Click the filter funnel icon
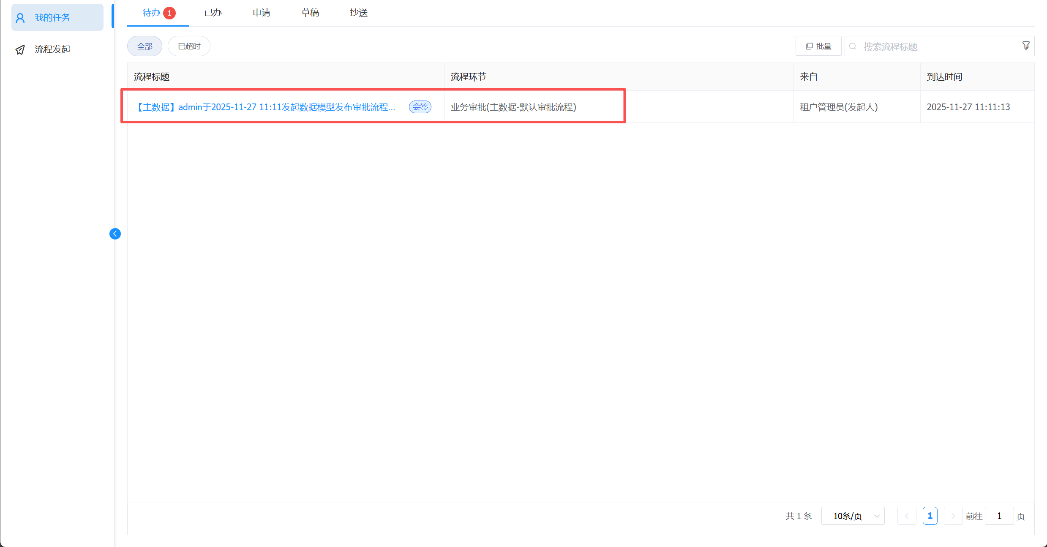This screenshot has width=1047, height=547. coord(1026,46)
